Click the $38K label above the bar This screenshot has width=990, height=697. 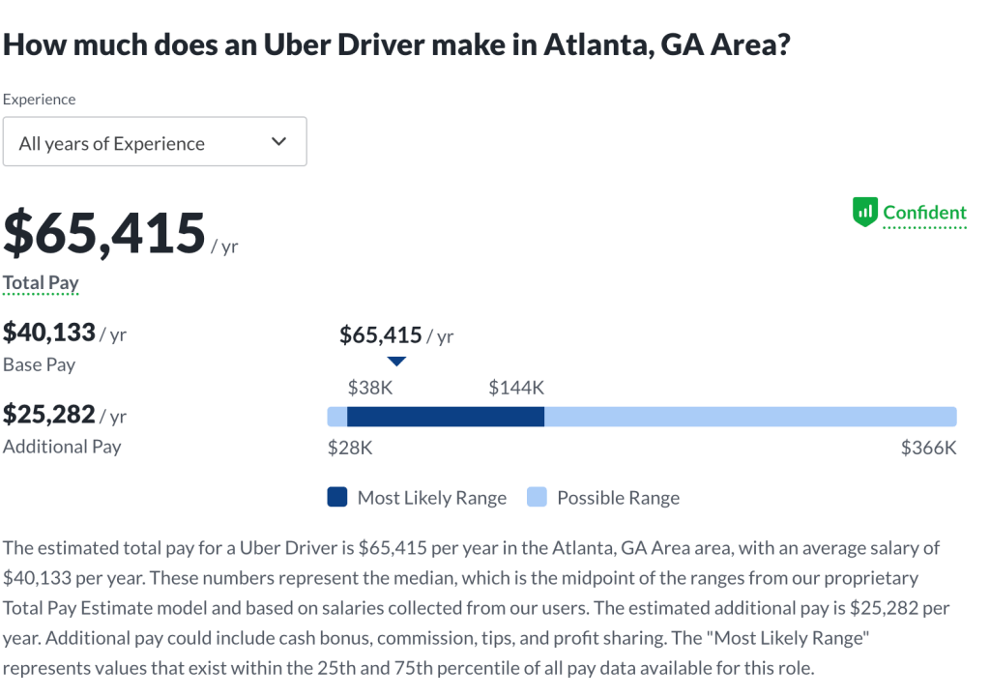coord(370,388)
